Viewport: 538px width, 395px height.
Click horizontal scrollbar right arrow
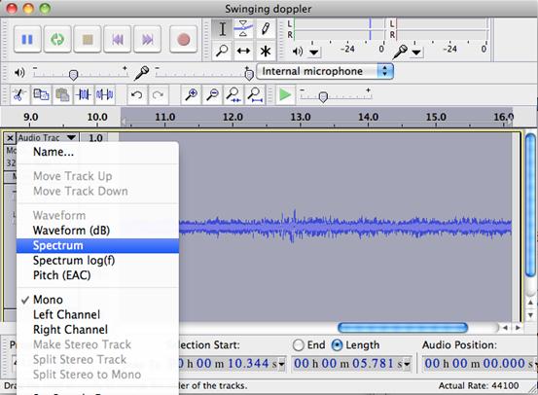click(x=518, y=328)
